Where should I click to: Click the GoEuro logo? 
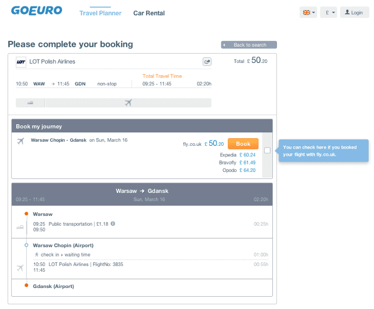click(x=36, y=10)
